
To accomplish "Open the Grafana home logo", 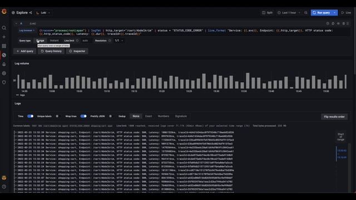I will click(x=4, y=11).
